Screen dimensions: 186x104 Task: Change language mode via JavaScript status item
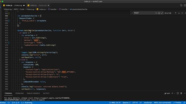148,103
